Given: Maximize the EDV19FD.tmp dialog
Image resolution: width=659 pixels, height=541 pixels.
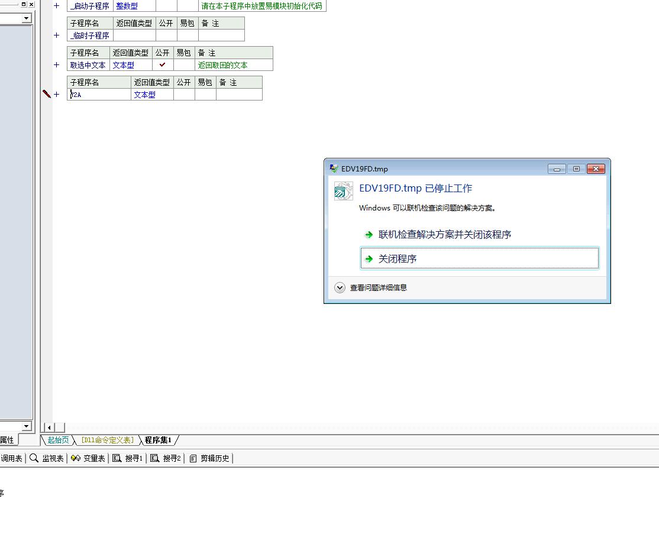Looking at the screenshot, I should (x=576, y=169).
